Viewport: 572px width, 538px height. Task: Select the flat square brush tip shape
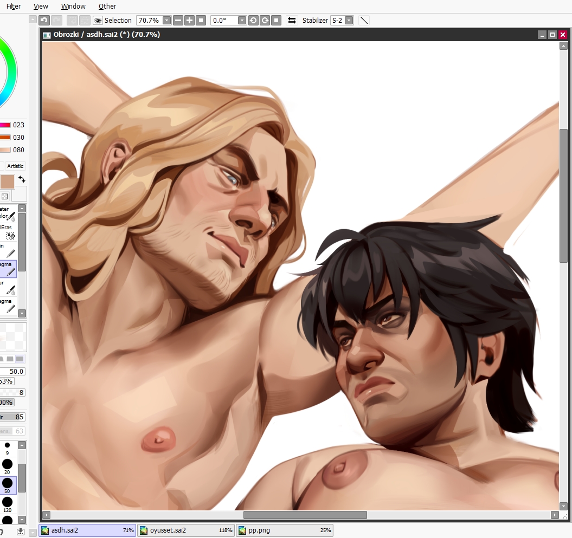(20, 359)
